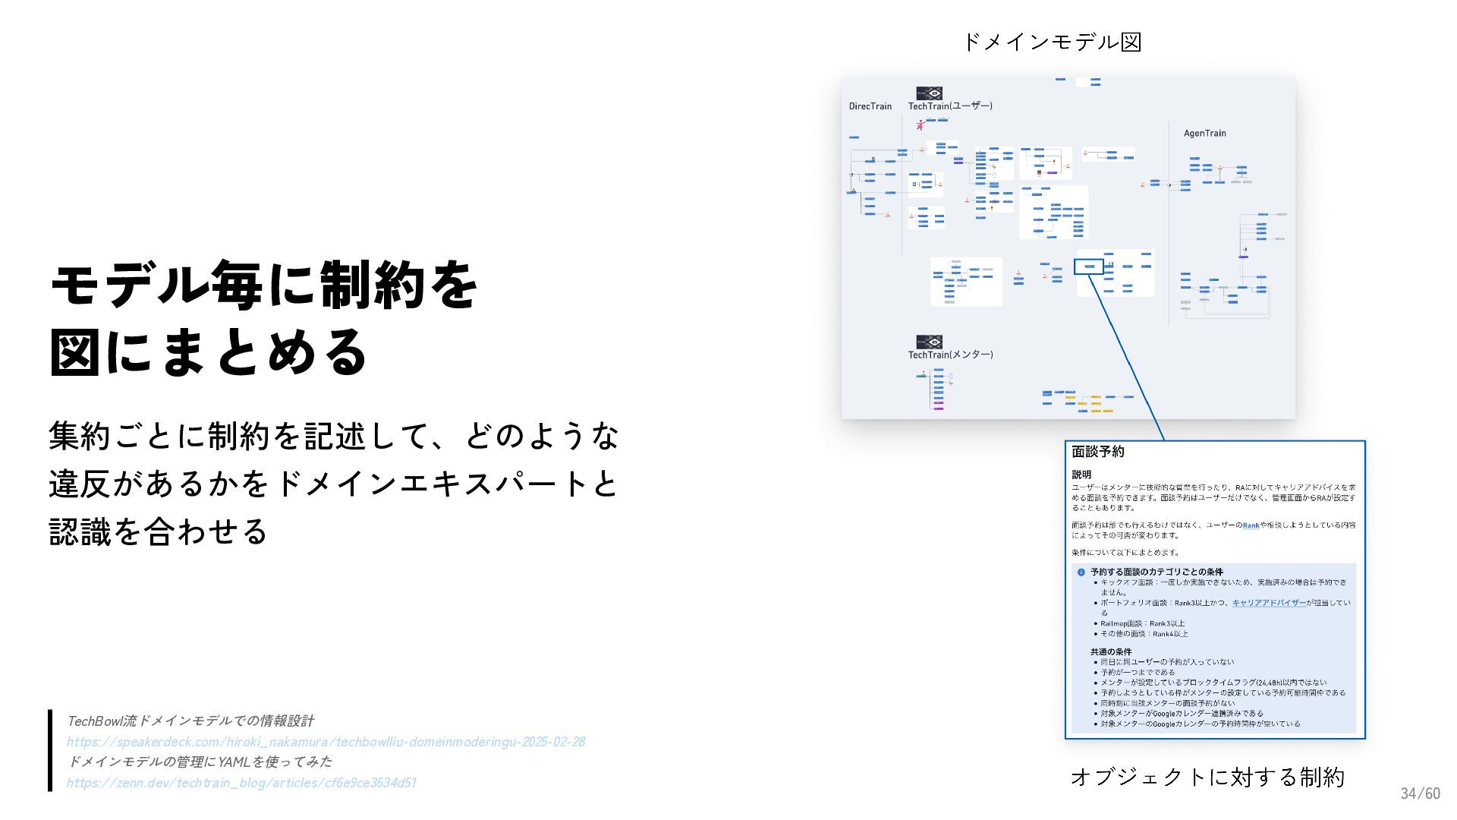Click the AgenTrain section label
This screenshot has width=1457, height=820.
(x=1204, y=134)
